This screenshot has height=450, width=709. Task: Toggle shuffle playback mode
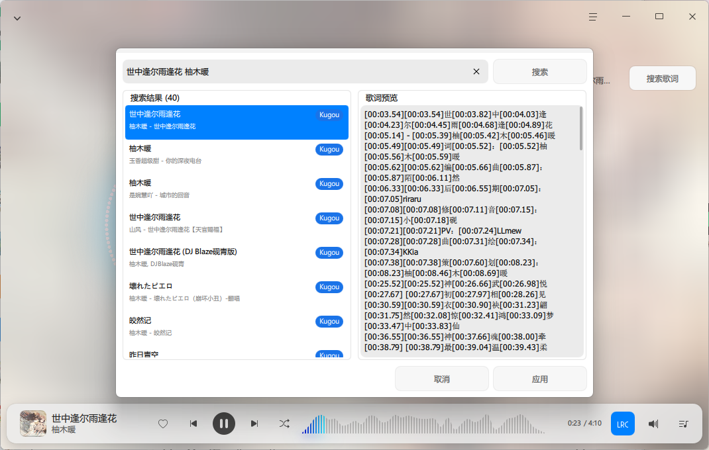(284, 424)
